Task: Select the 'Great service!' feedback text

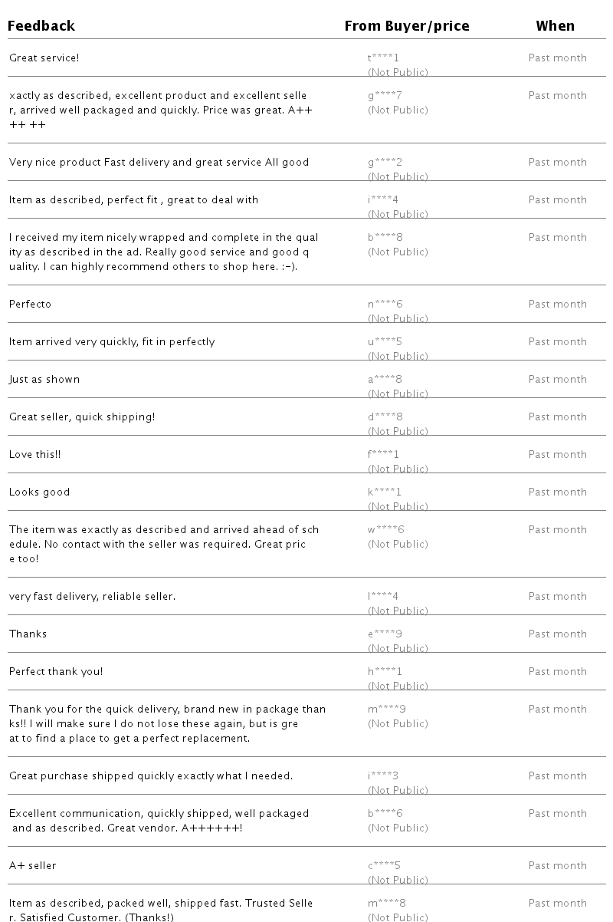Action: point(44,58)
